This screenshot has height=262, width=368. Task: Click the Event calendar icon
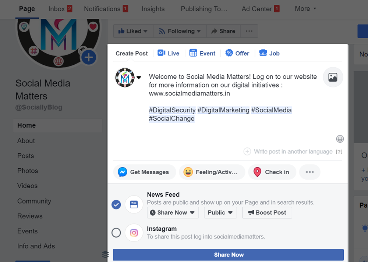pyautogui.click(x=193, y=53)
